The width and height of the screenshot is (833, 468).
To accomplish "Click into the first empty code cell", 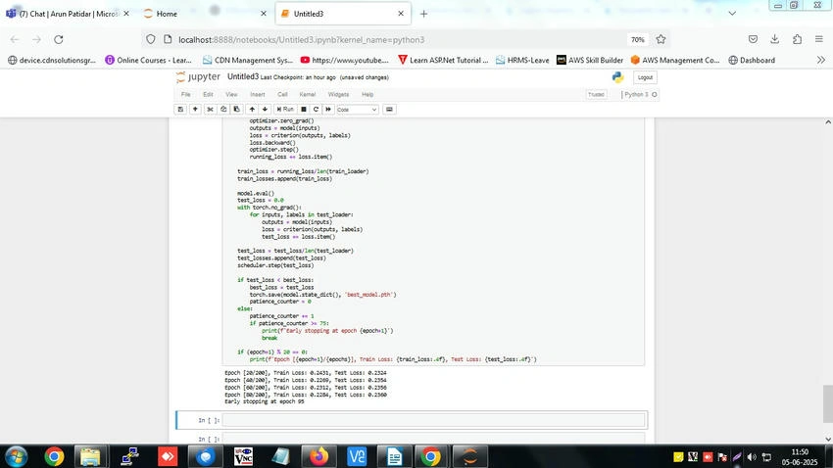I will pyautogui.click(x=433, y=420).
